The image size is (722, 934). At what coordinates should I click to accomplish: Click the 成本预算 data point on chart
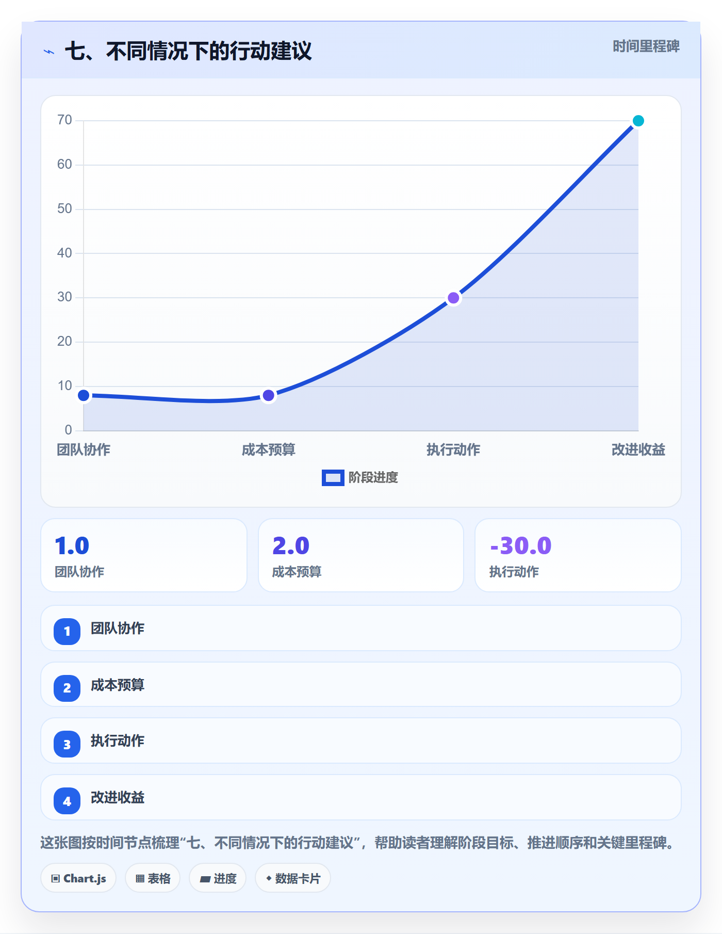tap(269, 396)
